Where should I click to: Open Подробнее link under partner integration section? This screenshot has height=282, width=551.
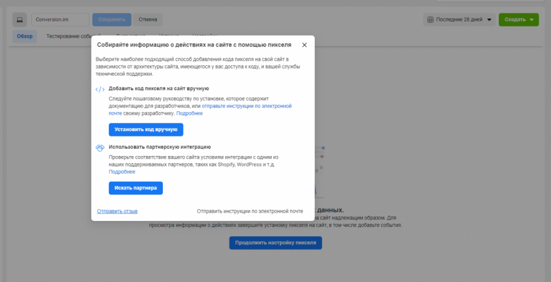tap(122, 172)
